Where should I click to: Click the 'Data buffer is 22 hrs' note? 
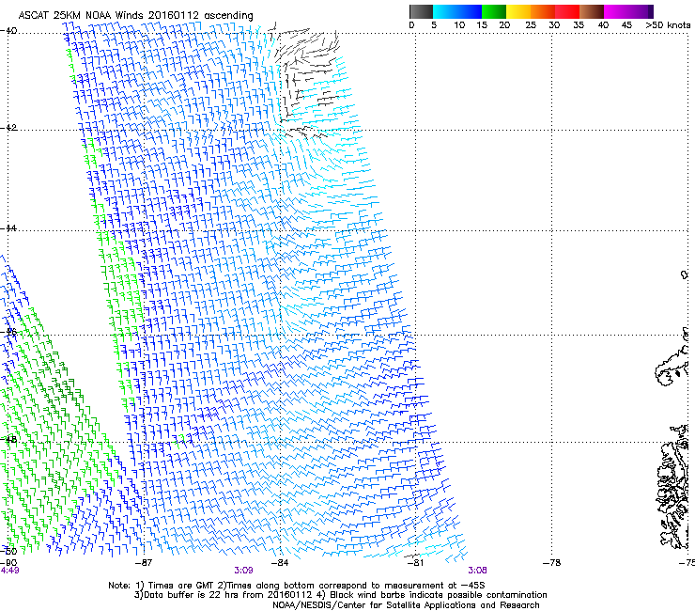[x=340, y=595]
